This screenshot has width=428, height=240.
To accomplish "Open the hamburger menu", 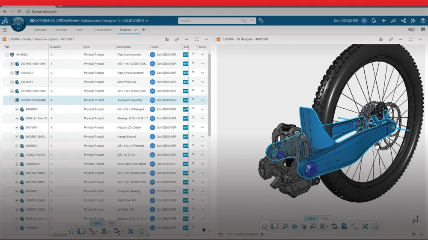I will tap(5, 29).
